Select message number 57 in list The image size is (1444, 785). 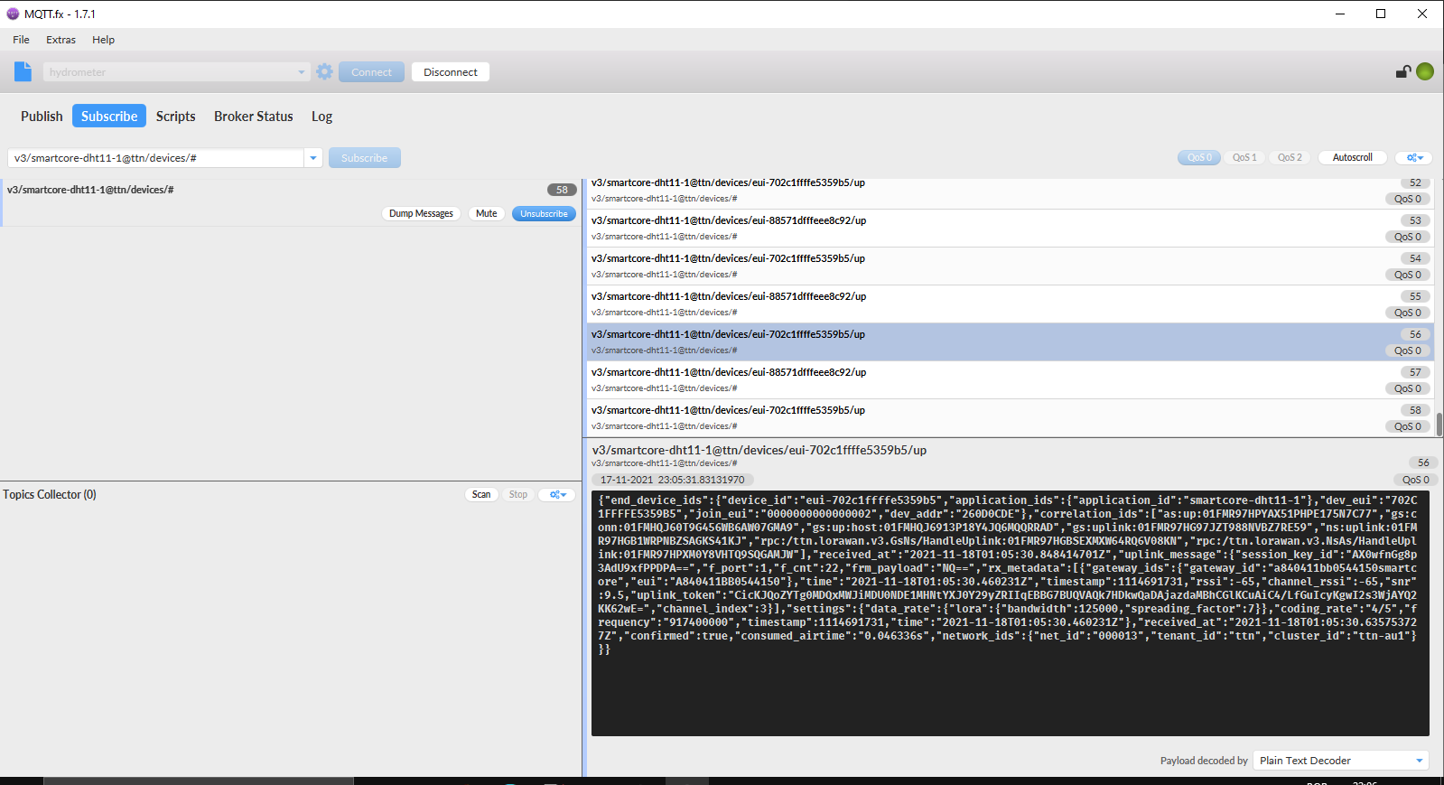coord(1010,380)
